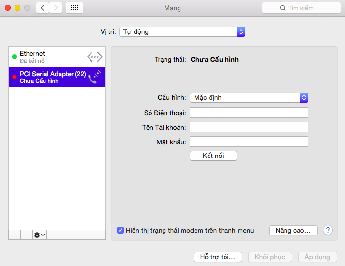This screenshot has width=345, height=266.
Task: Click the plus button to add service
Action: 15,235
